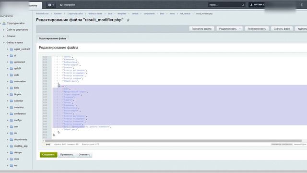Click the crm folder icon
This screenshot has width=307, height=173.
12,127
